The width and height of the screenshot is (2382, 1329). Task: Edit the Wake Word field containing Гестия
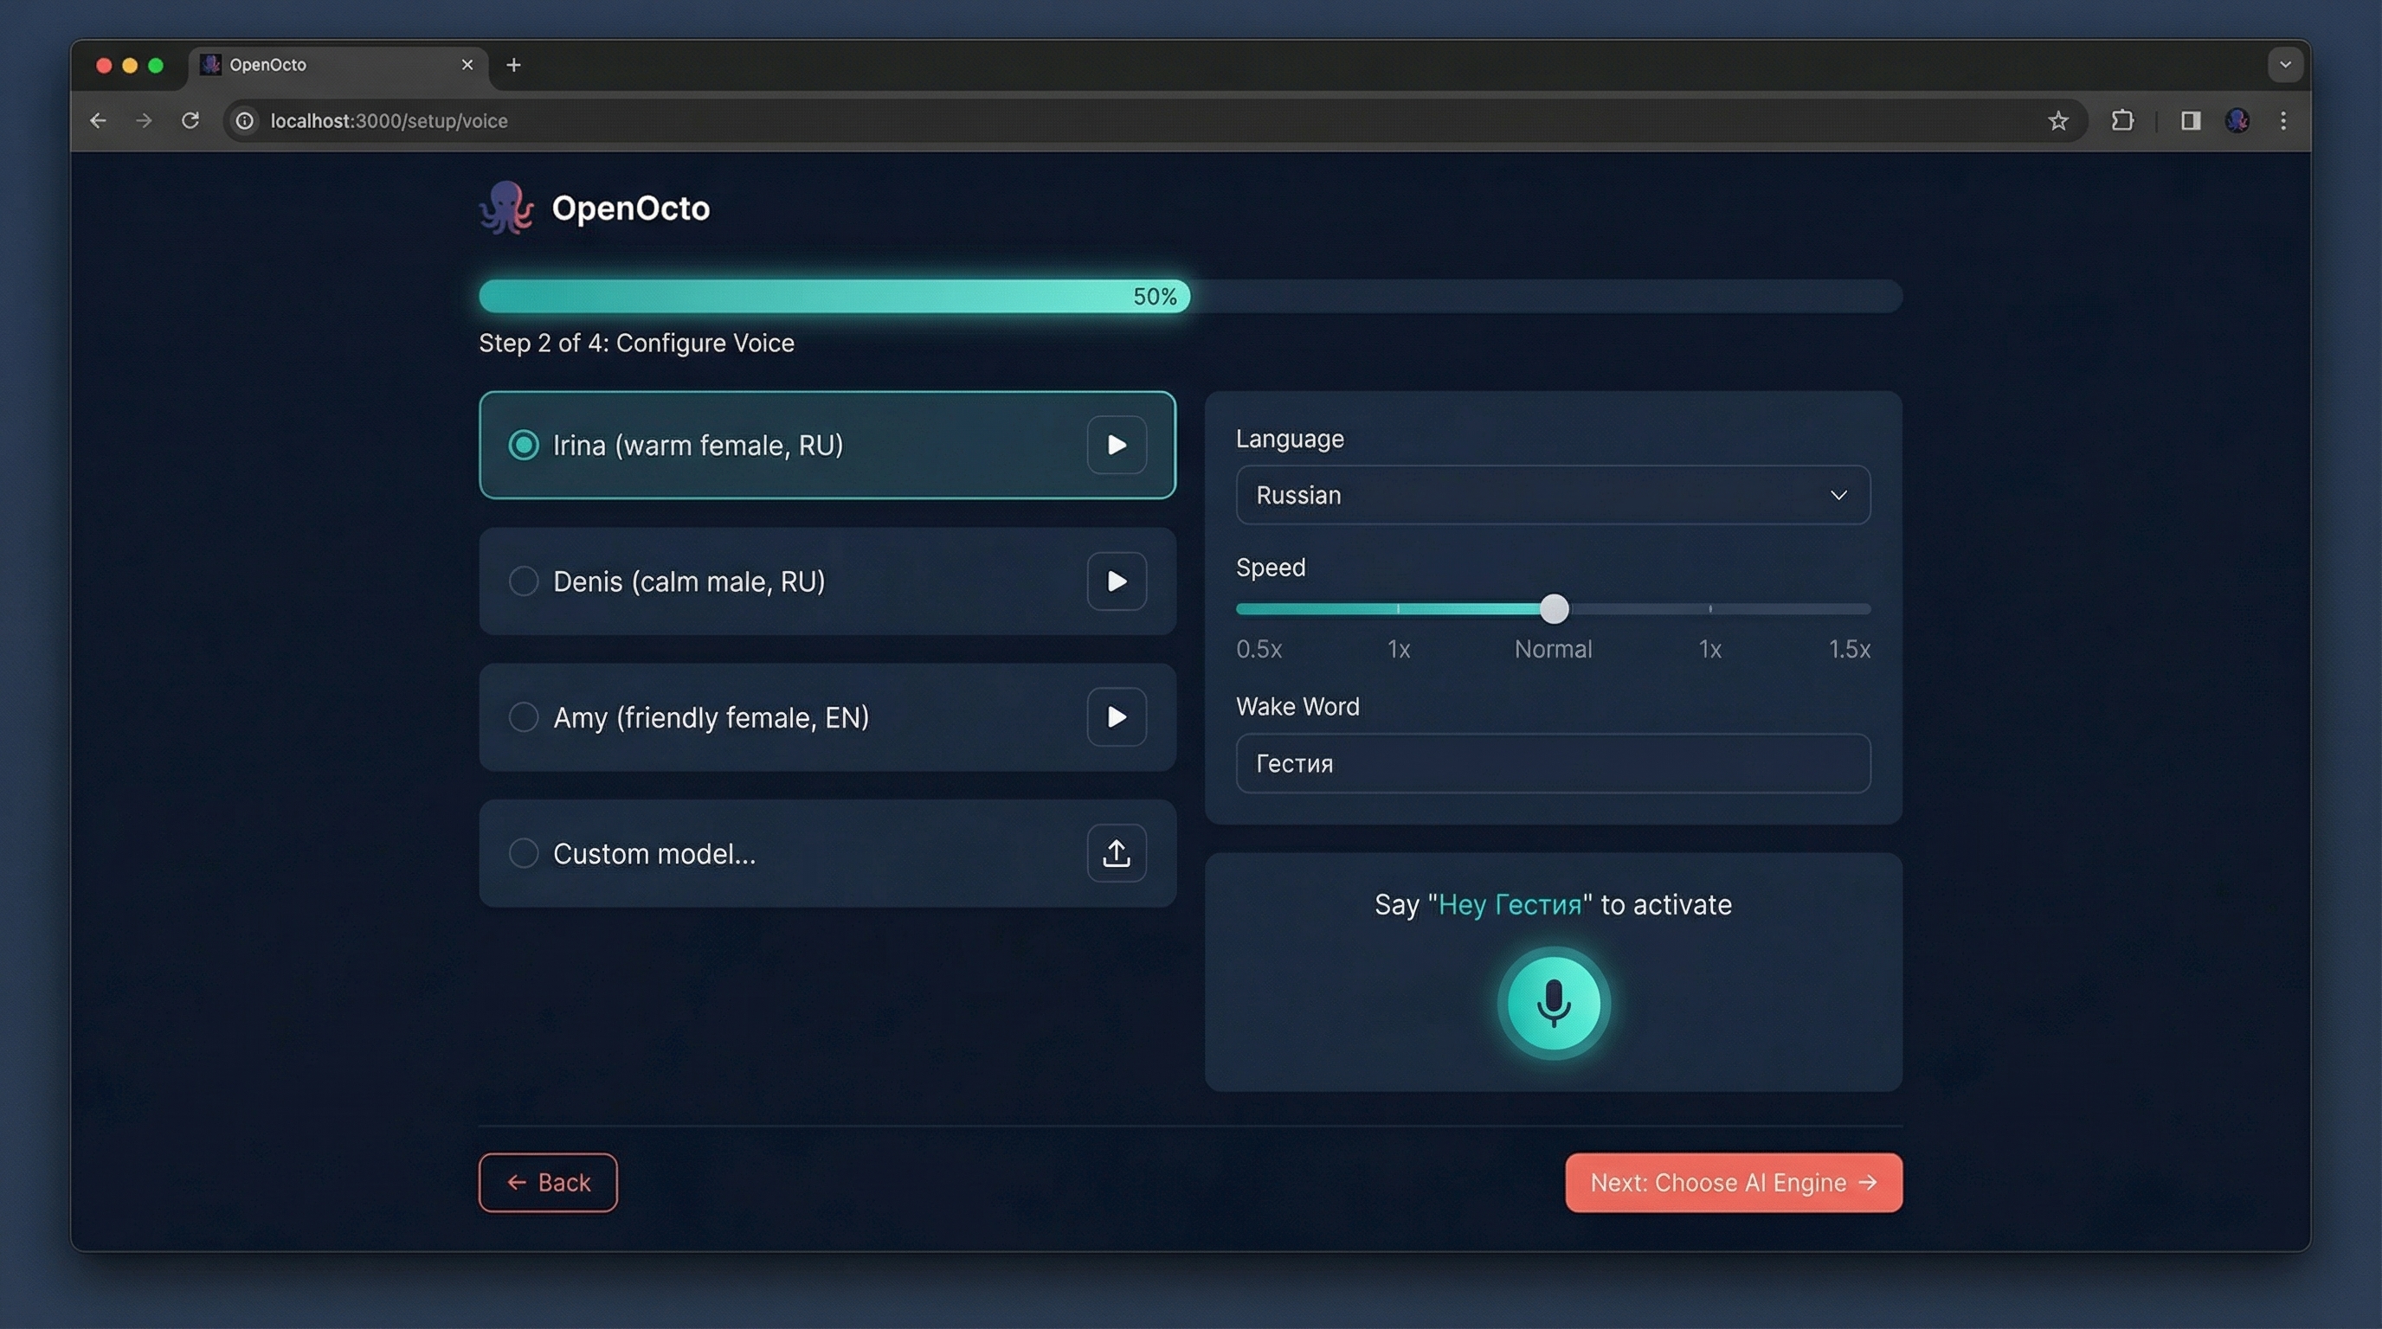click(x=1553, y=763)
